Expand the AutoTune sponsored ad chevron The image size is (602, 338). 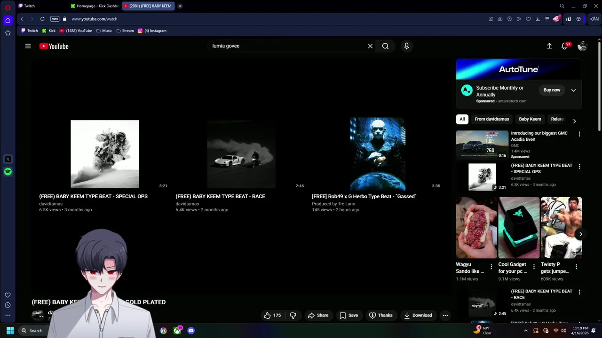click(573, 90)
